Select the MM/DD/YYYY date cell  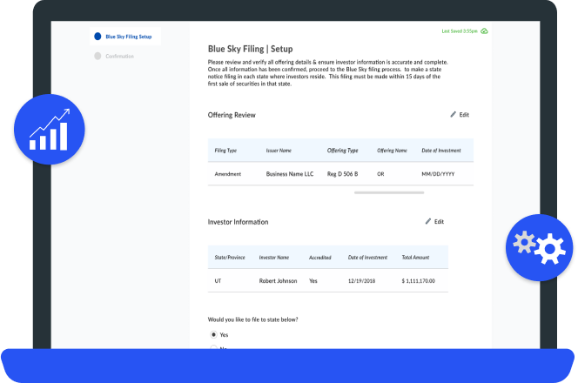click(438, 174)
